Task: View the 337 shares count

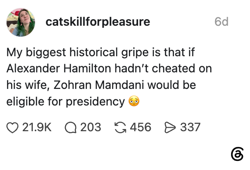Action: 191,127
